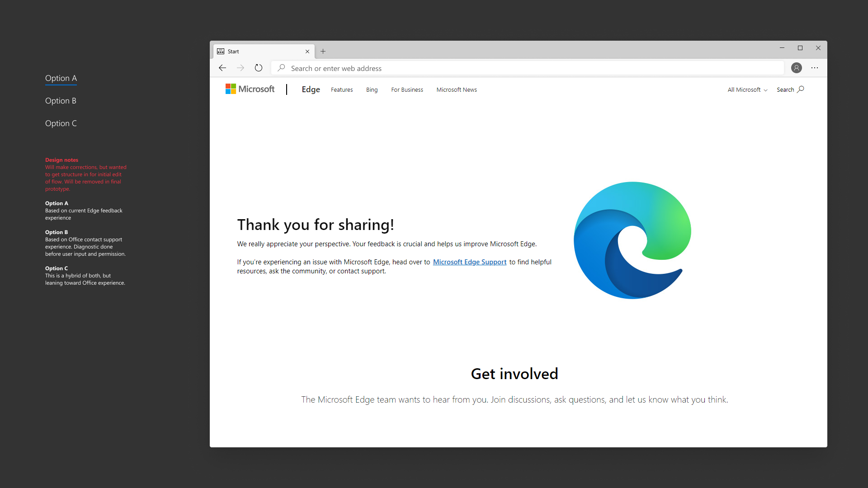Click the address bar search icon
This screenshot has width=868, height=488.
pyautogui.click(x=281, y=68)
